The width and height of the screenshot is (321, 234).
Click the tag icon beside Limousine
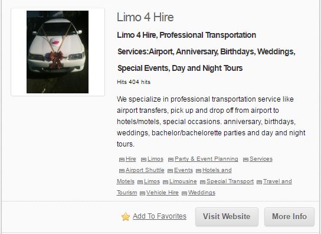(165, 182)
